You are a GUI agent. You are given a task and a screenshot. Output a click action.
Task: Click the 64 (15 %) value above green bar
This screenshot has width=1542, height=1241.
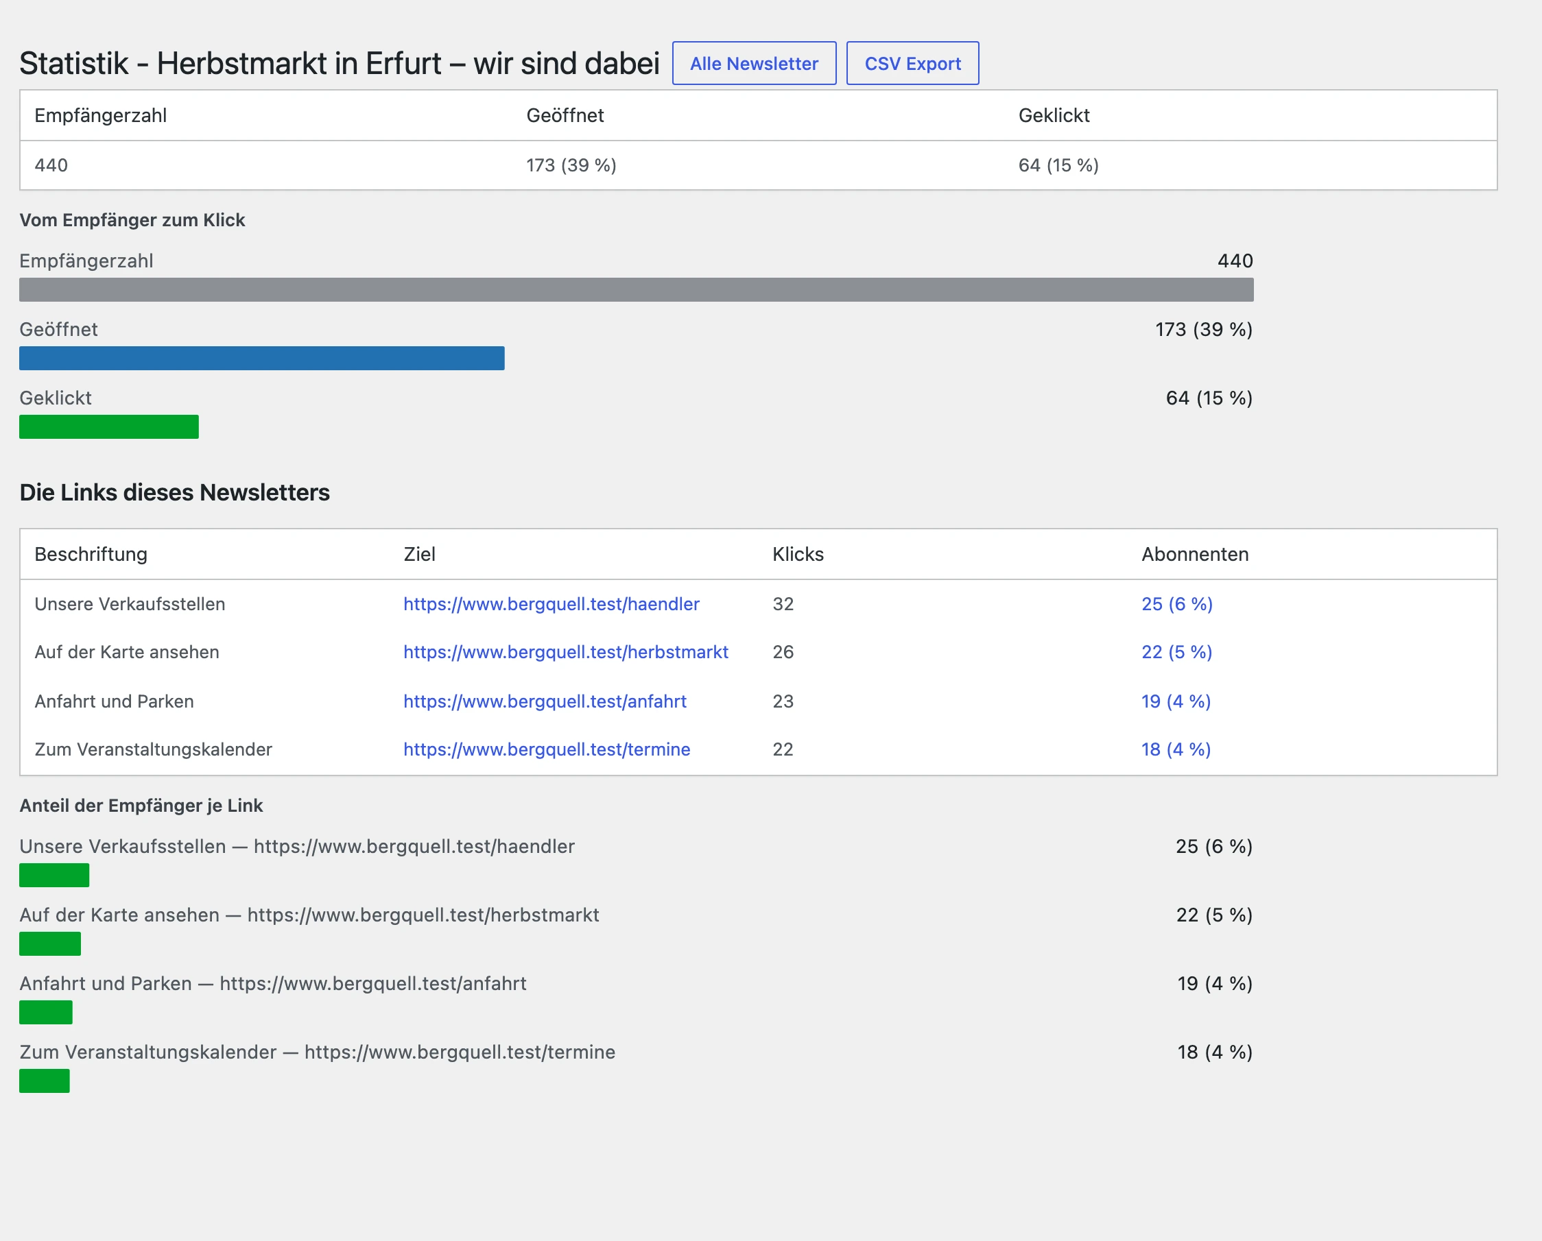pos(1209,398)
